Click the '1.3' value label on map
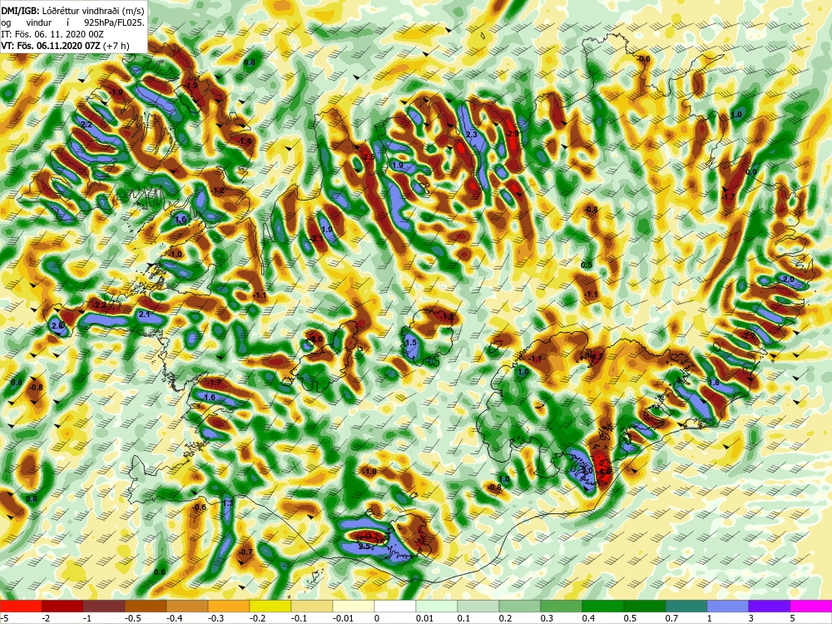The width and height of the screenshot is (832, 624). pyautogui.click(x=228, y=503)
